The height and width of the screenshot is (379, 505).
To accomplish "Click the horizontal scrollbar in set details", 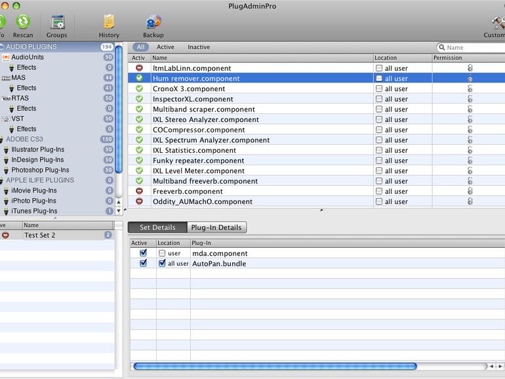I will (274, 366).
